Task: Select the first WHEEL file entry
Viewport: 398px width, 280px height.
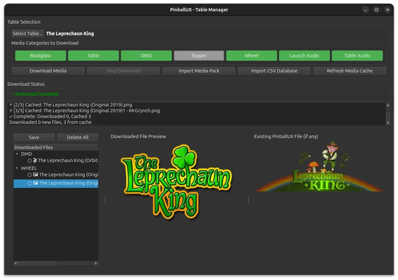Action: point(56,175)
